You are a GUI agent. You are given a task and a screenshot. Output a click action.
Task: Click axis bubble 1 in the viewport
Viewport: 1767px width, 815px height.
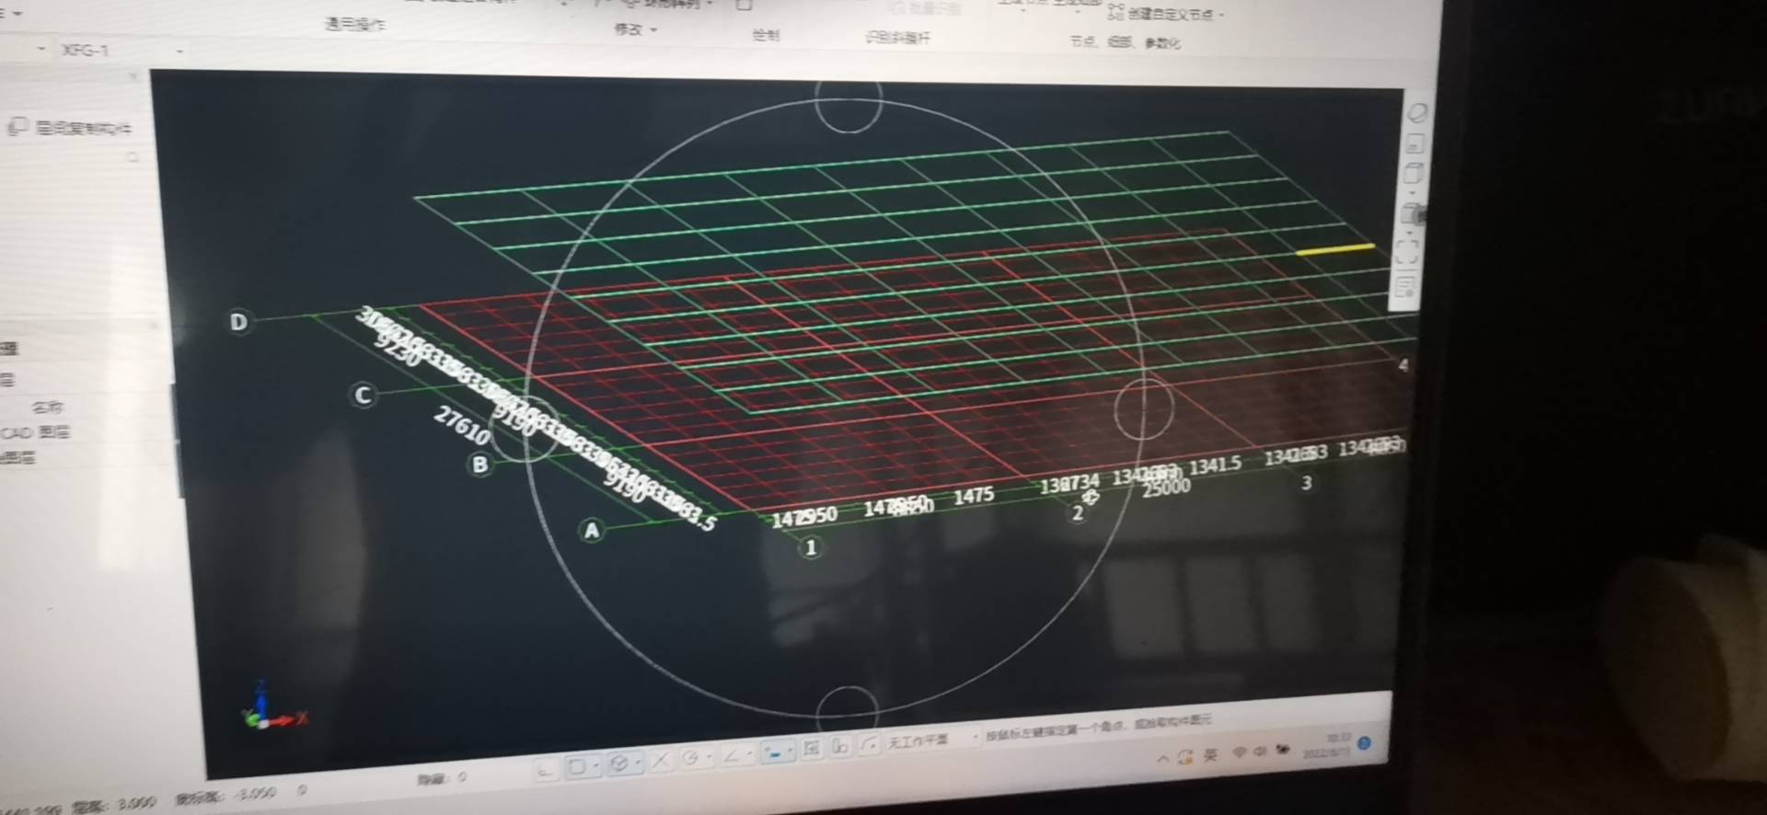[810, 548]
